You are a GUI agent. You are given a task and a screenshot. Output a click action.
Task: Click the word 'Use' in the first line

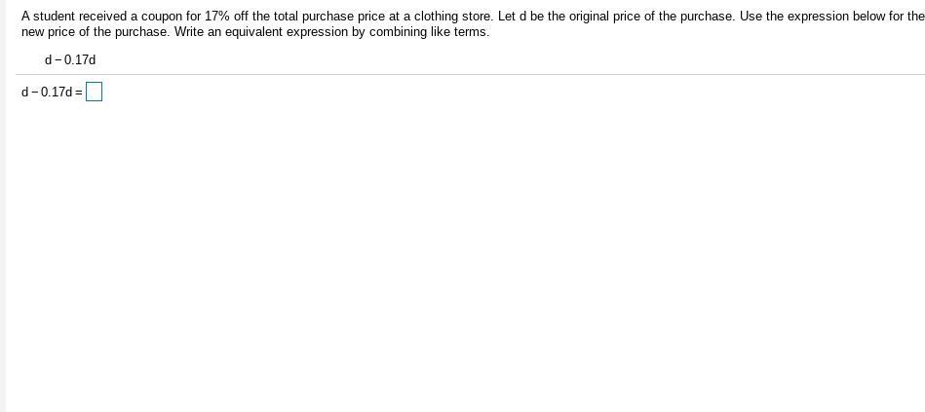(751, 17)
